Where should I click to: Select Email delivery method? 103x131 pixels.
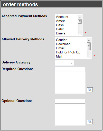[x=60, y=48]
